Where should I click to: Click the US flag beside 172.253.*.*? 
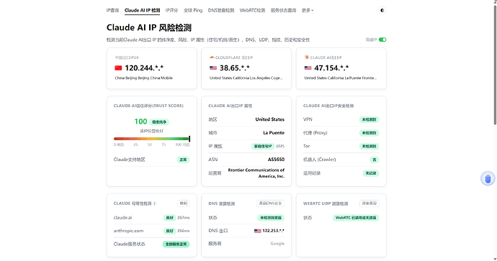click(x=257, y=231)
